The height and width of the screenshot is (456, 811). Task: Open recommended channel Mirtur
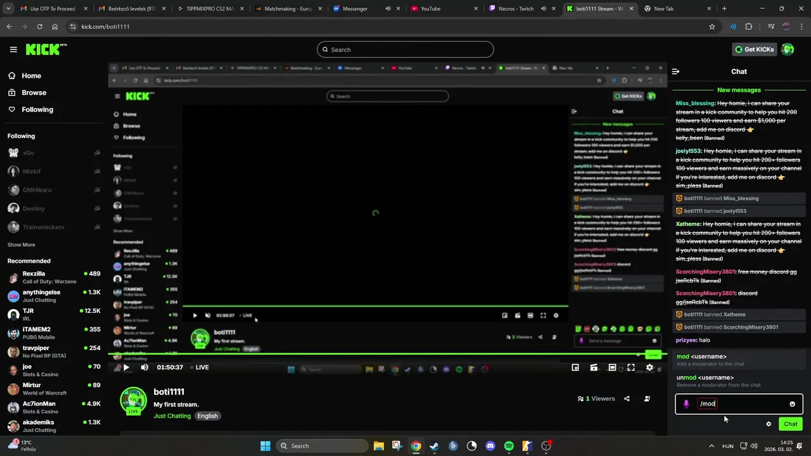click(54, 388)
